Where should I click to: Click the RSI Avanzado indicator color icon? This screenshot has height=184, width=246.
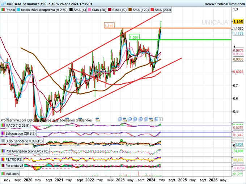[3, 151]
